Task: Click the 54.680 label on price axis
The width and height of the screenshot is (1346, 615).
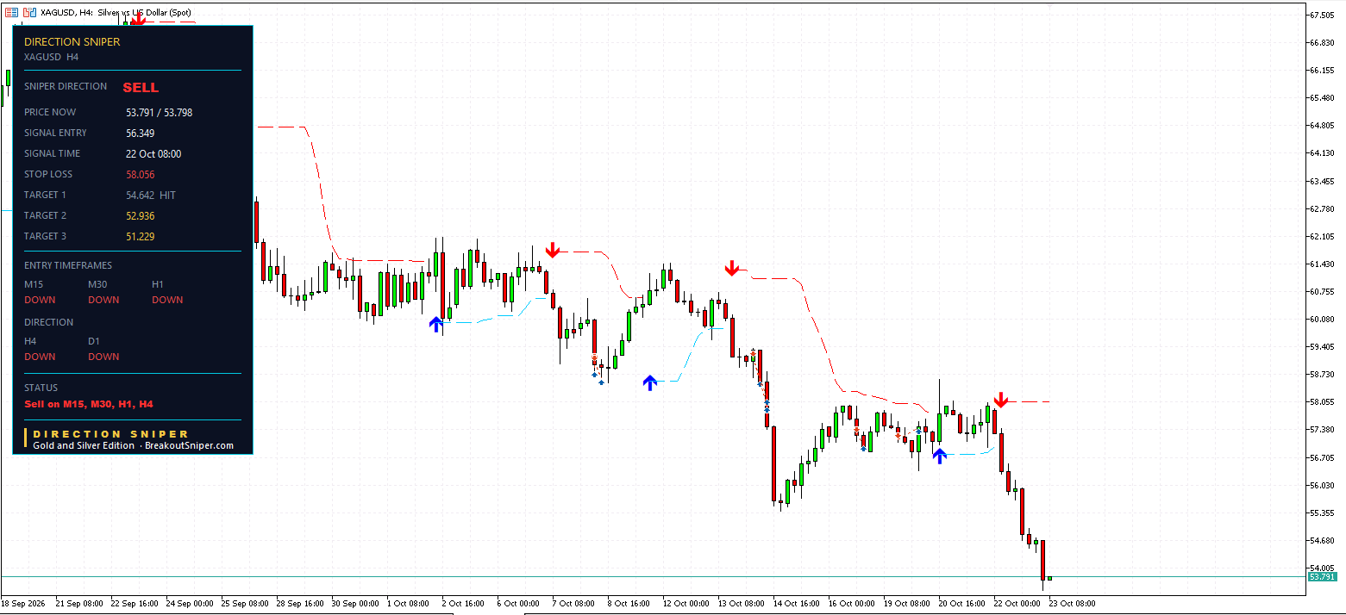Action: coord(1322,540)
